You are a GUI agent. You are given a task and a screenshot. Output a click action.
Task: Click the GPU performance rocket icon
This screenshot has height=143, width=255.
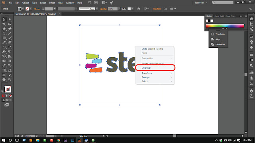coord(112,3)
